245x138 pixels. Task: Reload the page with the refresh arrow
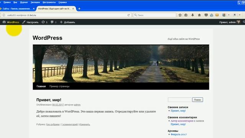click(x=129, y=15)
